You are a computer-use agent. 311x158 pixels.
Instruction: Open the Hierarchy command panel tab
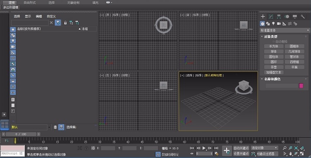pos(279,17)
